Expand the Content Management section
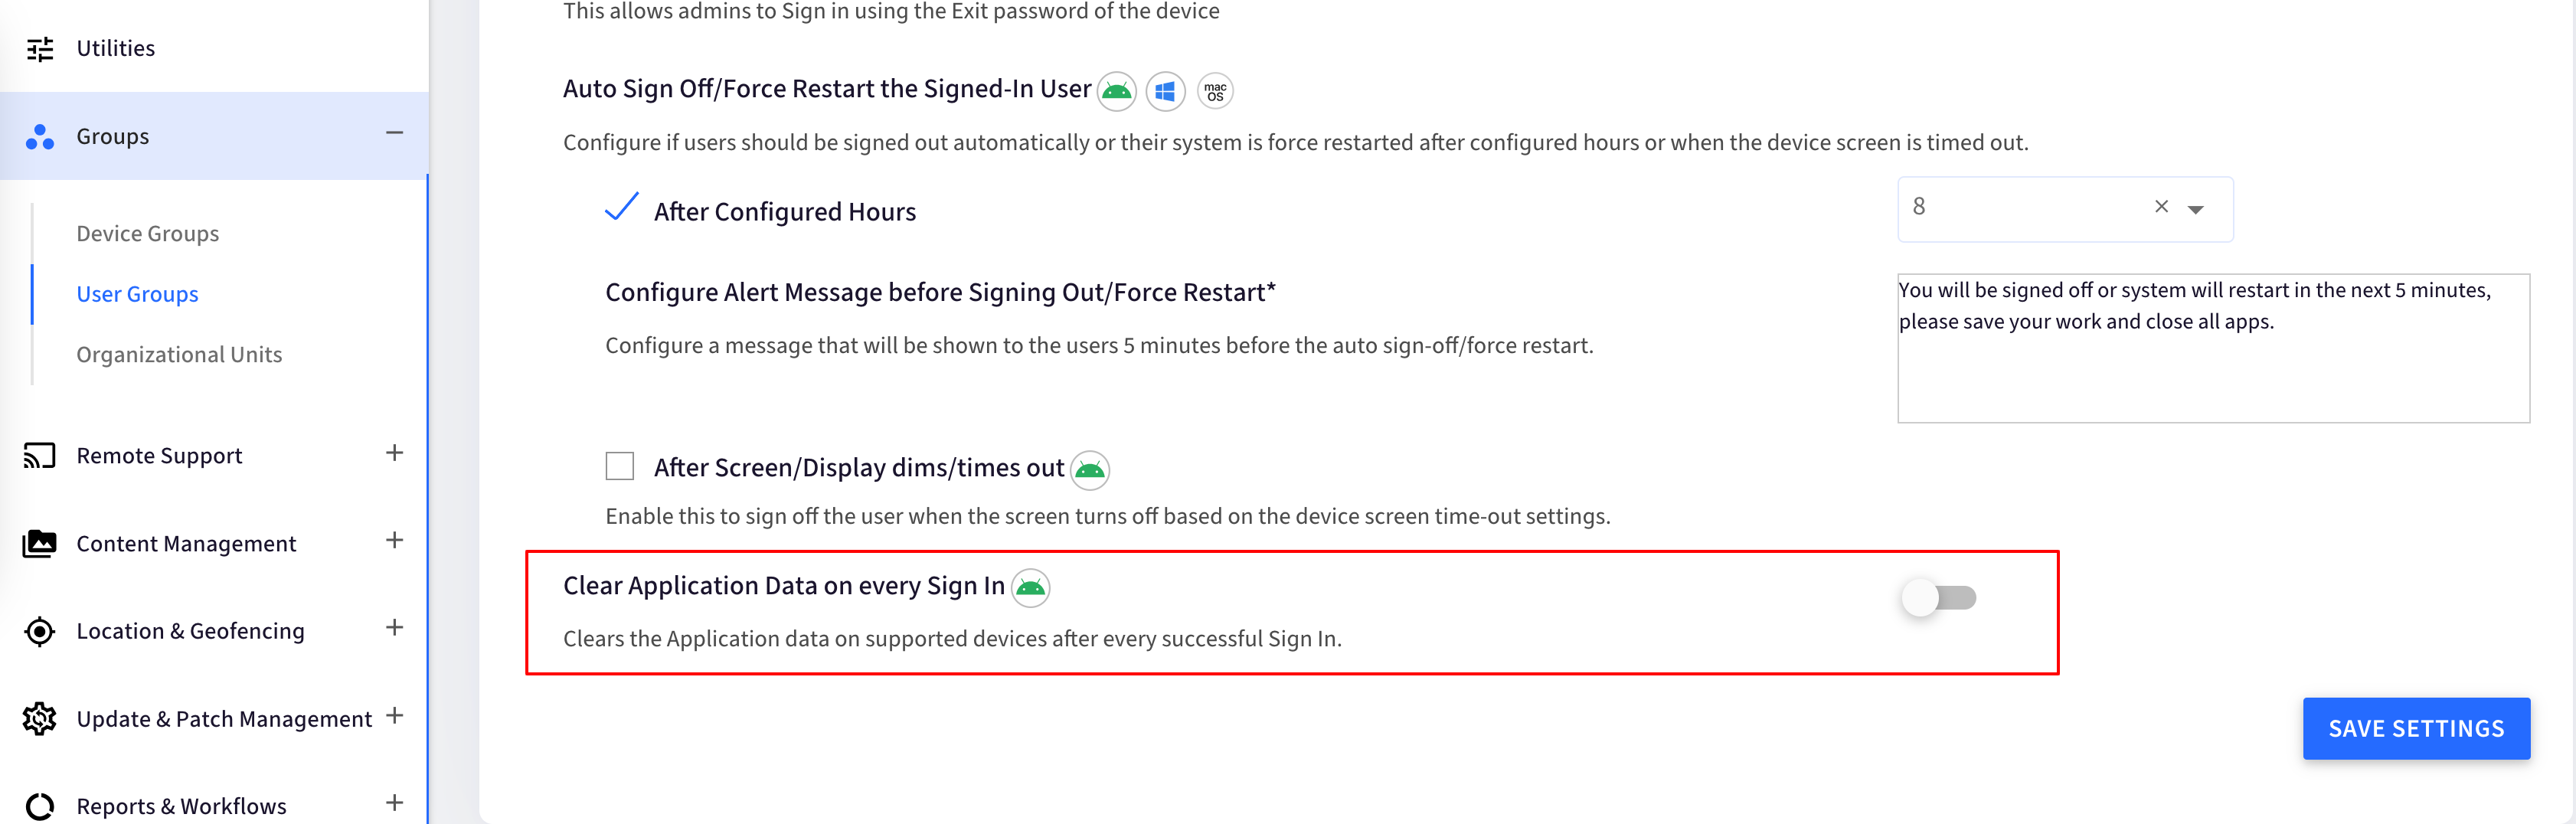This screenshot has width=2576, height=824. click(394, 540)
